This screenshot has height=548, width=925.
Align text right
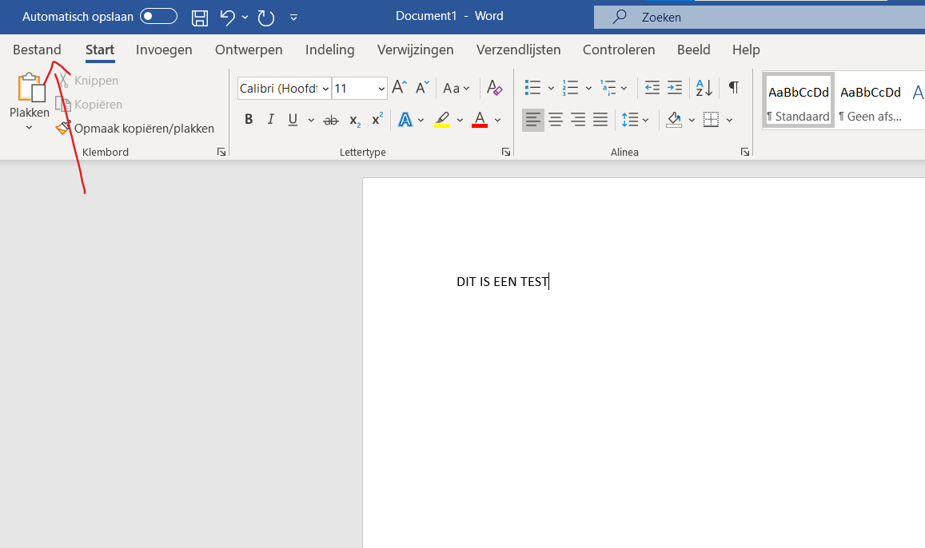tap(578, 120)
